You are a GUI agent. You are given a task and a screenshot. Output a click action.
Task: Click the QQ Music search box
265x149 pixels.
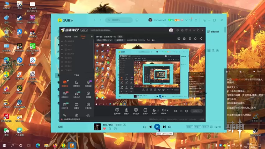click(119, 20)
